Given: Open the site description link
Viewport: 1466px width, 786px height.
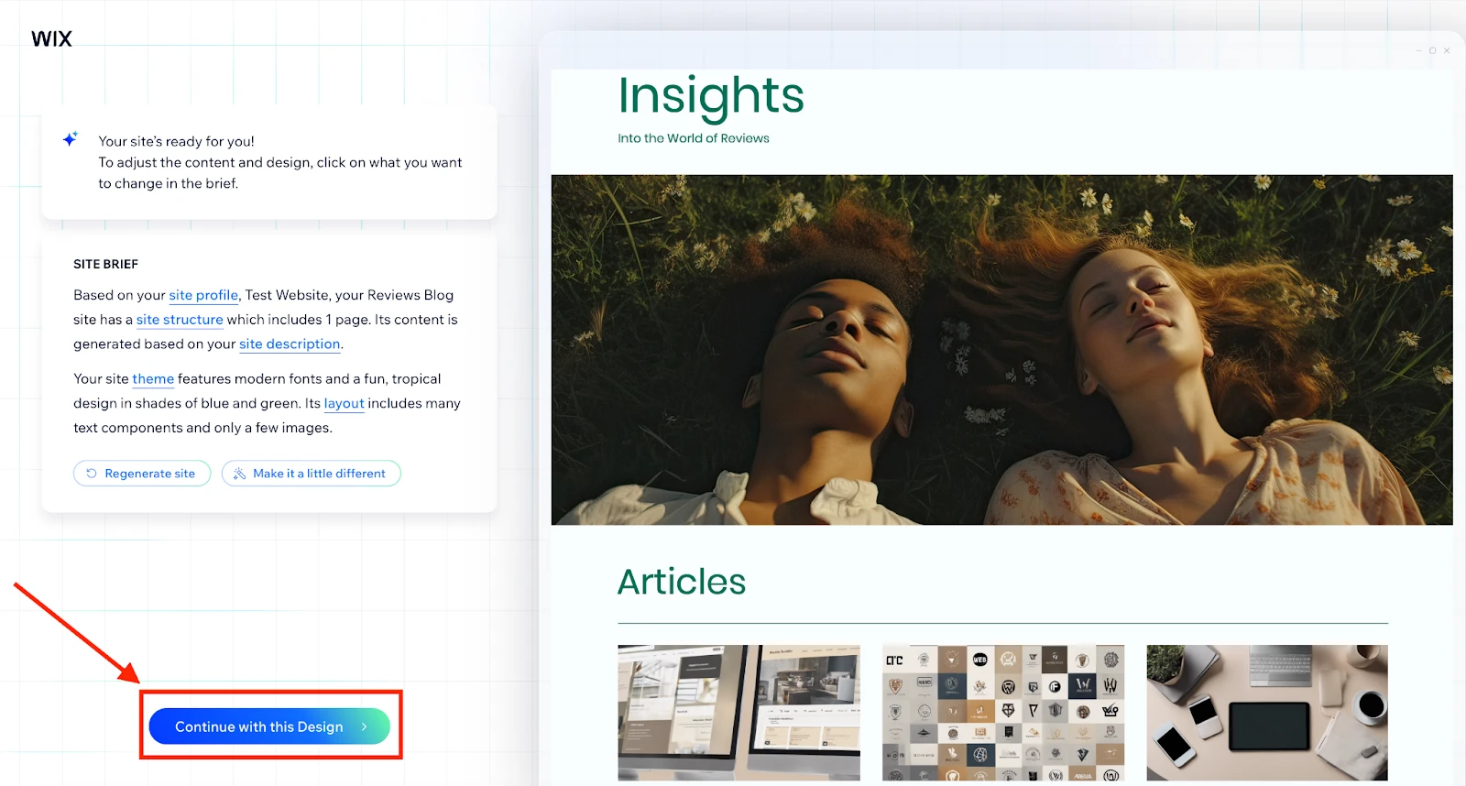Looking at the screenshot, I should pyautogui.click(x=290, y=344).
